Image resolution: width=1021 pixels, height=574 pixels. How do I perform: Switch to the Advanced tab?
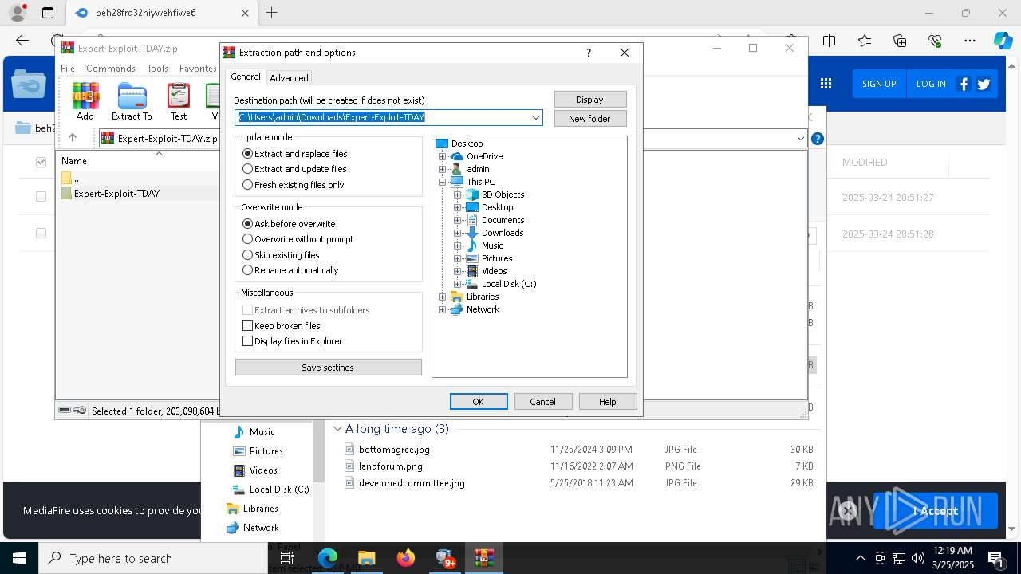(x=289, y=78)
